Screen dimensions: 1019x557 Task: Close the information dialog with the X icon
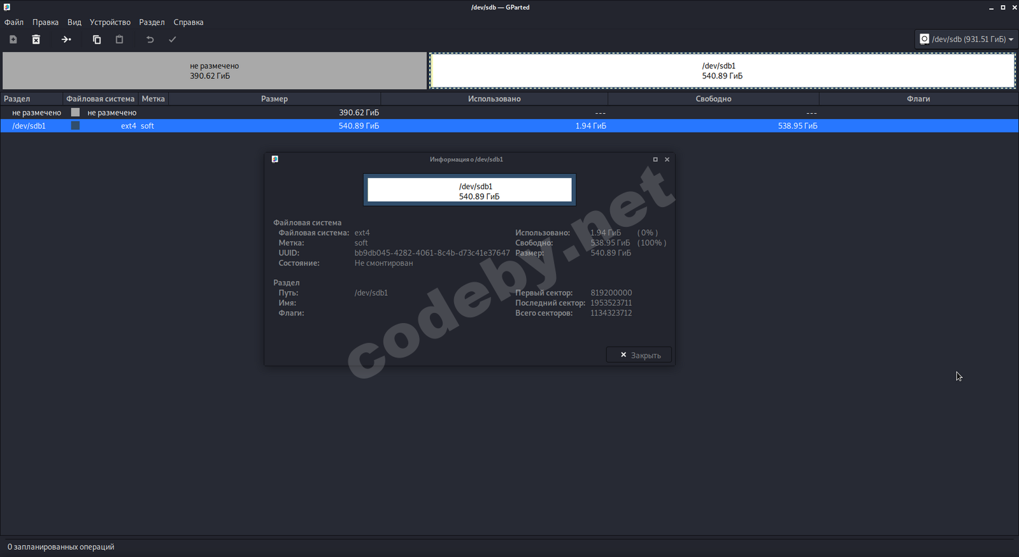(x=667, y=159)
